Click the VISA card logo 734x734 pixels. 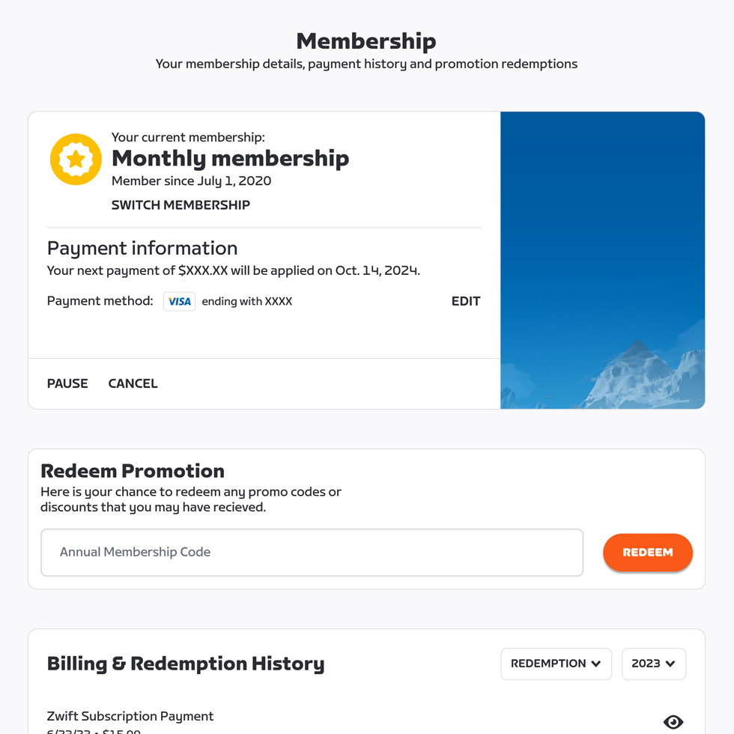coord(179,301)
